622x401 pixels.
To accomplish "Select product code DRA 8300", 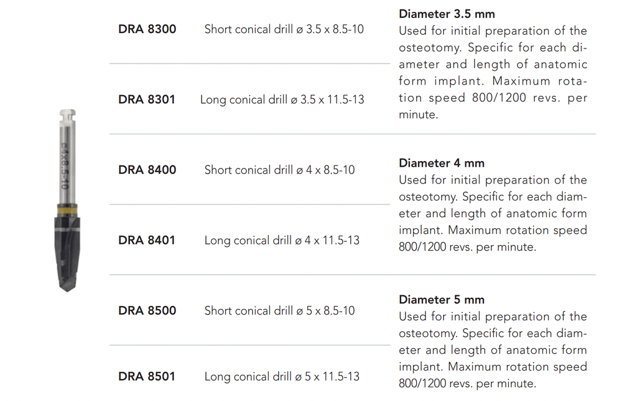I will (x=147, y=29).
